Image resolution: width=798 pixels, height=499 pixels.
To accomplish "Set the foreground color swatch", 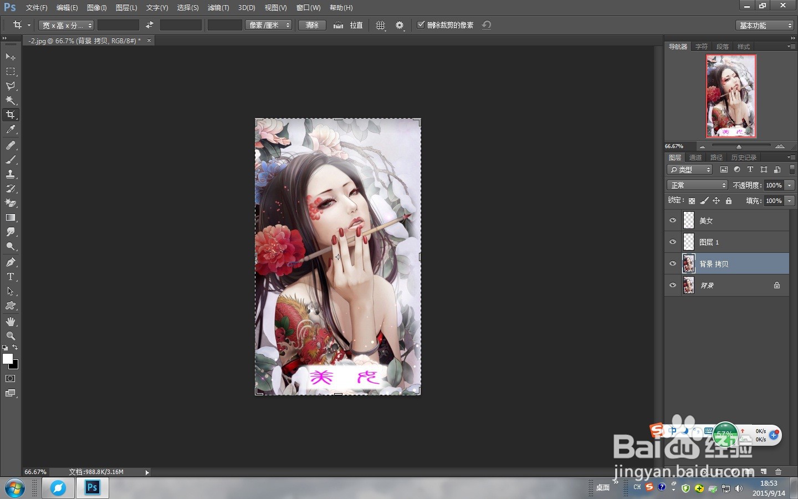I will tap(8, 359).
